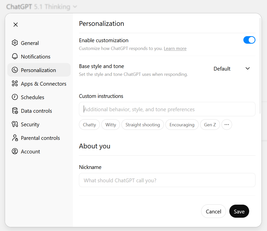This screenshot has width=267, height=231.
Task: Add the Straight shooting style chip
Action: tap(143, 125)
